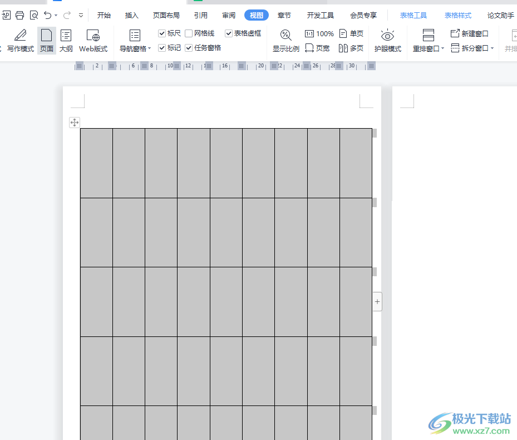Switch to 大纲 outline view
Image resolution: width=517 pixels, height=440 pixels.
point(66,41)
